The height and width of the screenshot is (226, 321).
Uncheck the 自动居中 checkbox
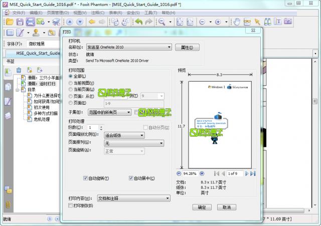tap(131, 178)
